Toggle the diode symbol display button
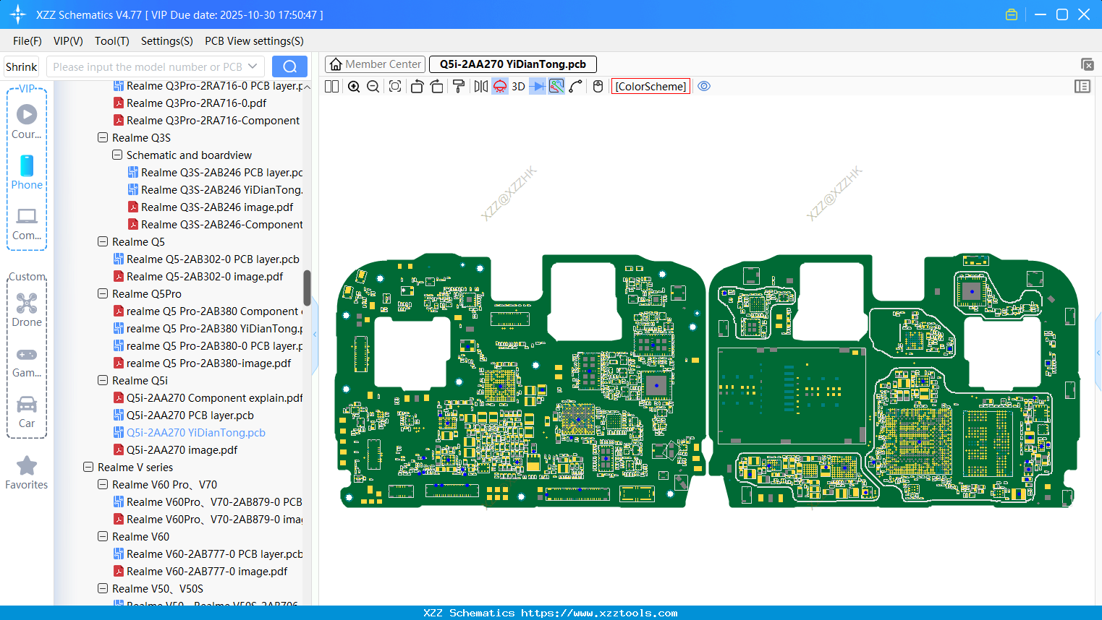The height and width of the screenshot is (620, 1102). [537, 87]
